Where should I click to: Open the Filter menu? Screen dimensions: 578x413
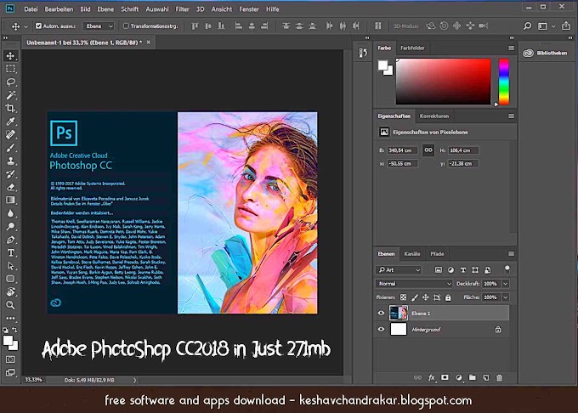182,9
